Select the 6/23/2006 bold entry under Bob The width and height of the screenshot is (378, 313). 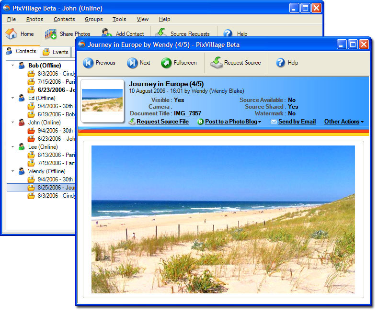tap(52, 90)
